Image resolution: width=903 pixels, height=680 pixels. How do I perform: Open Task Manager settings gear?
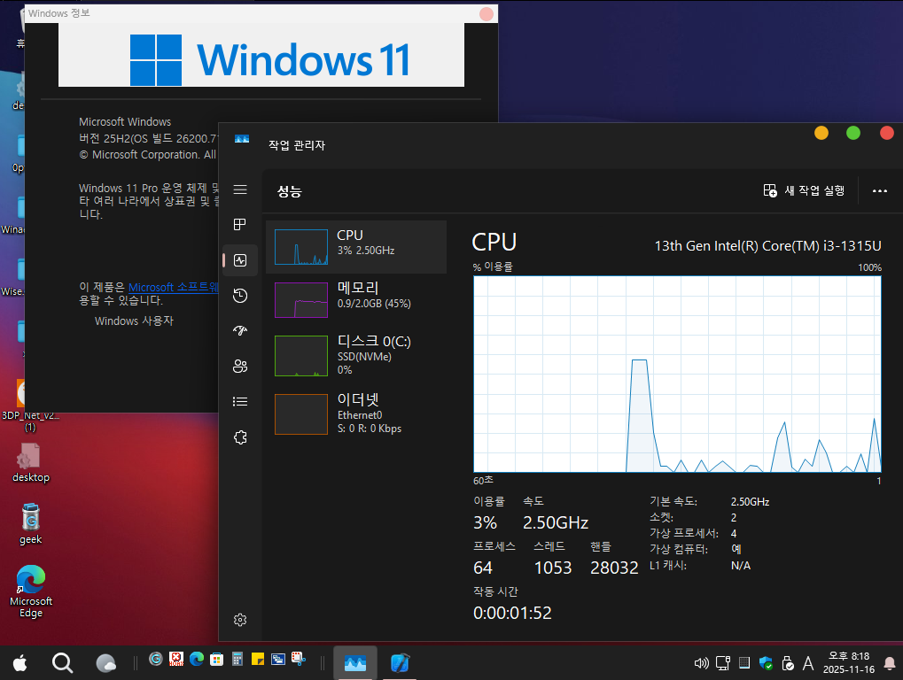tap(240, 620)
